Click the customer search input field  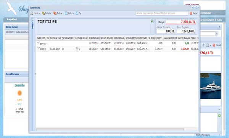162,13
